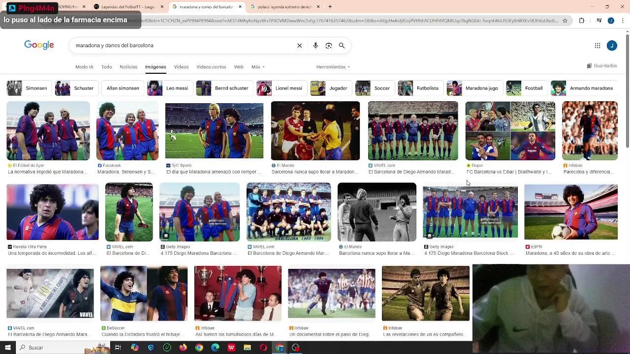Open the green circular U app in taskbar

click(x=167, y=348)
